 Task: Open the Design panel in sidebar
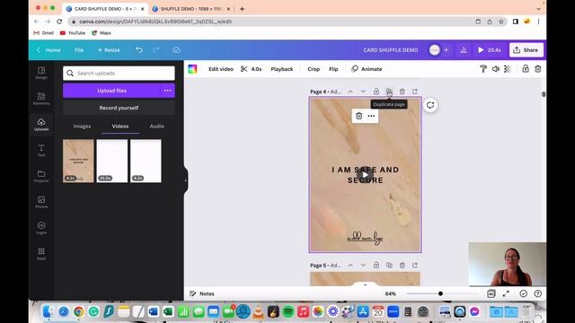click(x=41, y=73)
